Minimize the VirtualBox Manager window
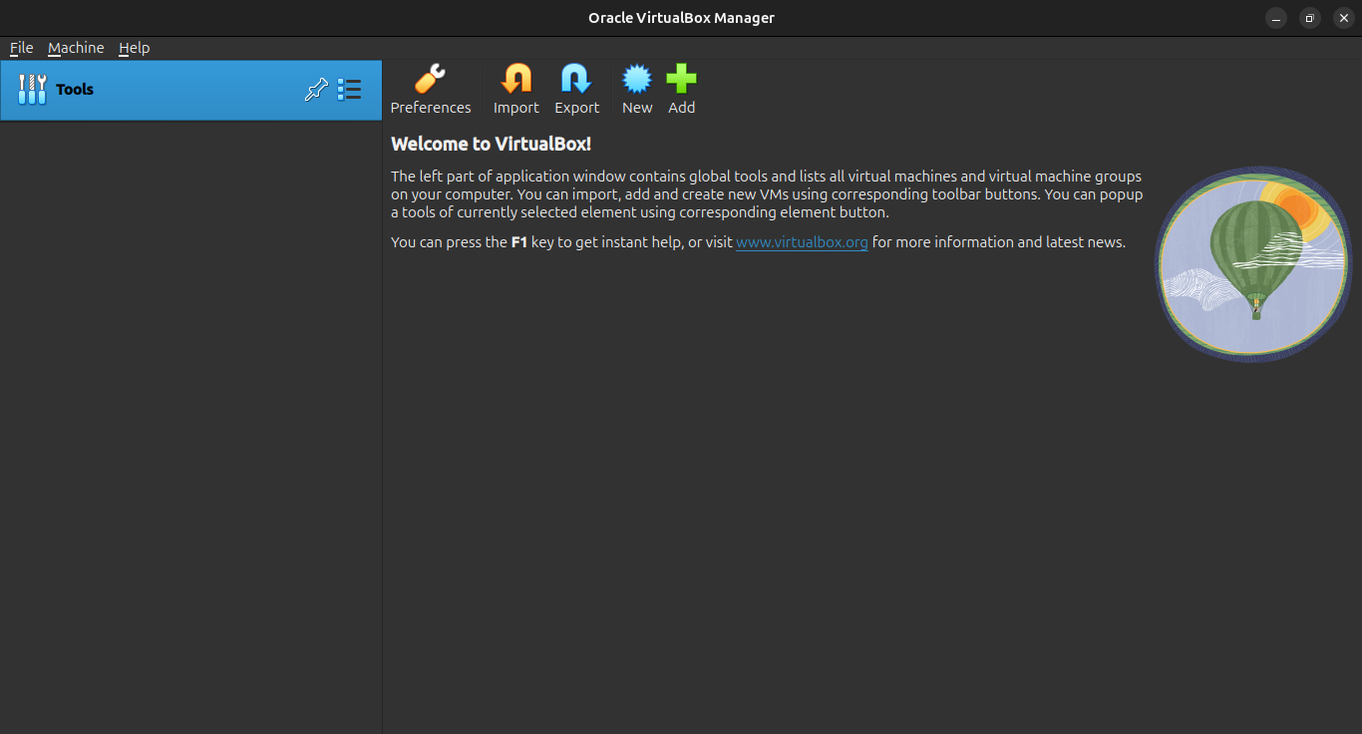Viewport: 1362px width, 734px height. [x=1276, y=18]
